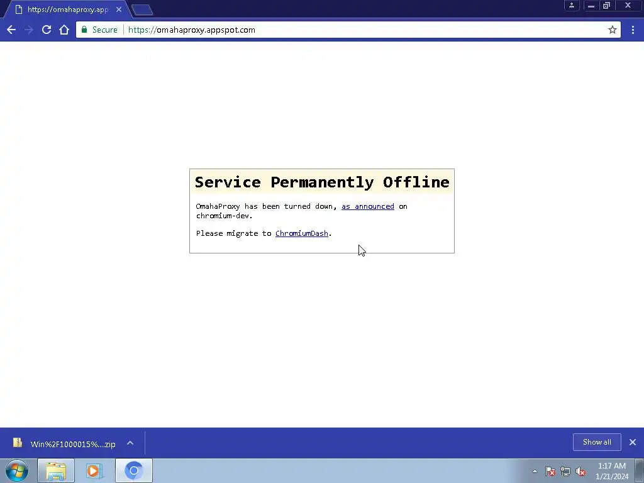Viewport: 644px width, 483px height.
Task: Click the Show desktop strip
Action: pos(640,470)
